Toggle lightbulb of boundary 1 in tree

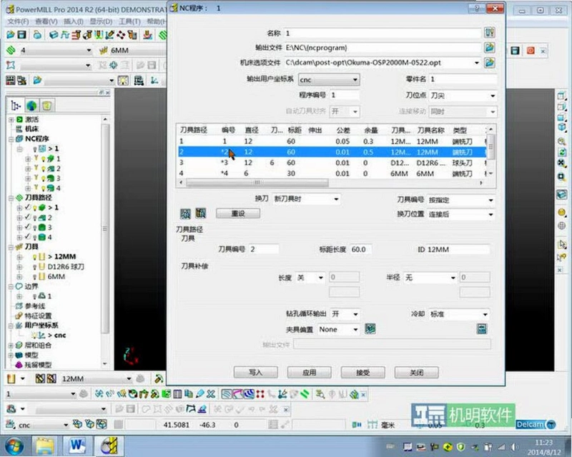coord(35,296)
